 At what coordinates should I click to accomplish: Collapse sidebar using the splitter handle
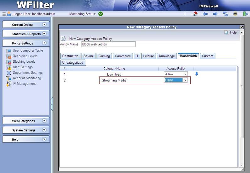[52, 104]
